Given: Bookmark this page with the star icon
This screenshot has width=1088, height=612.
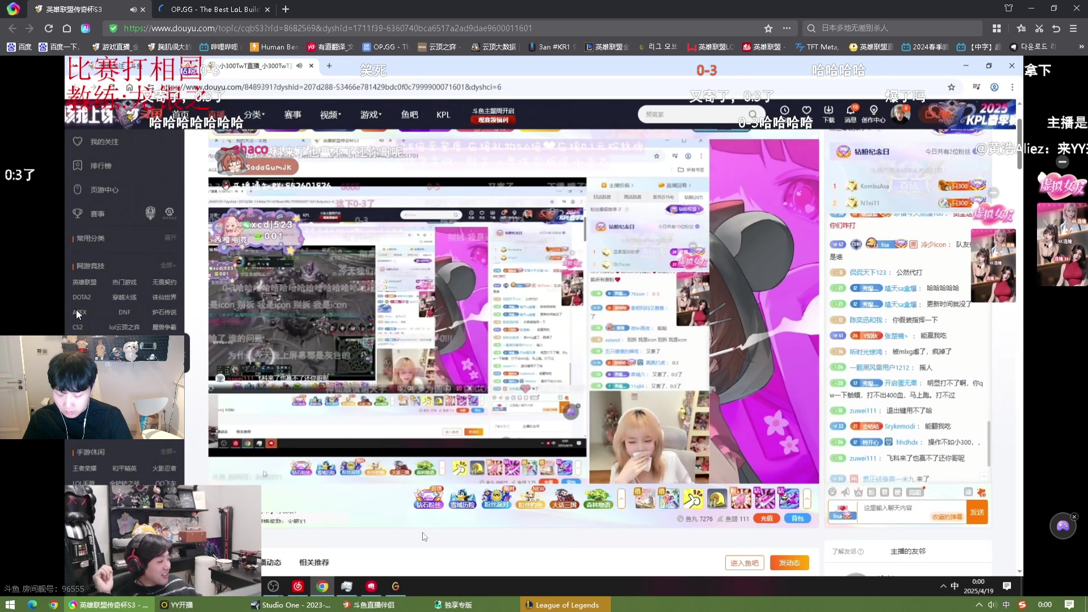Looking at the screenshot, I should 768,28.
